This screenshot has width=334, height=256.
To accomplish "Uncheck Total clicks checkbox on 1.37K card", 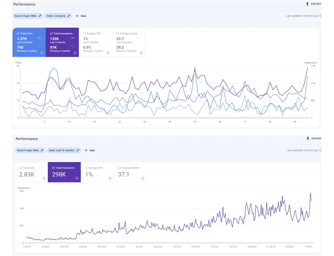I will coord(18,34).
